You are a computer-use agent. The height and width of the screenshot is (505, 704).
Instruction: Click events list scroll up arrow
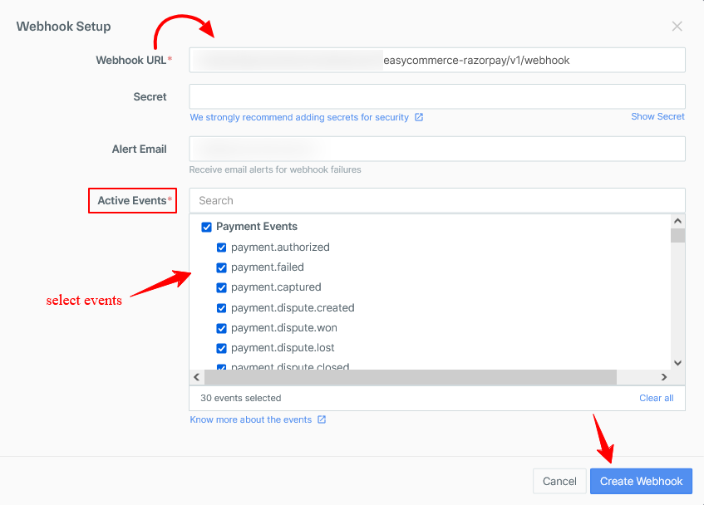(678, 221)
